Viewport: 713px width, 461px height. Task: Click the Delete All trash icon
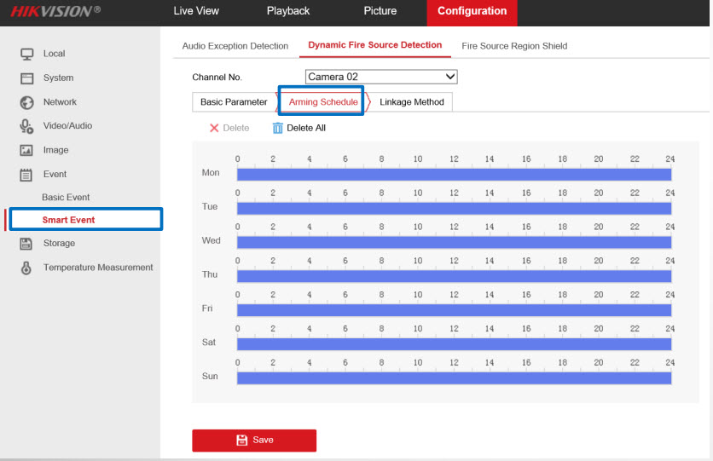pos(277,128)
